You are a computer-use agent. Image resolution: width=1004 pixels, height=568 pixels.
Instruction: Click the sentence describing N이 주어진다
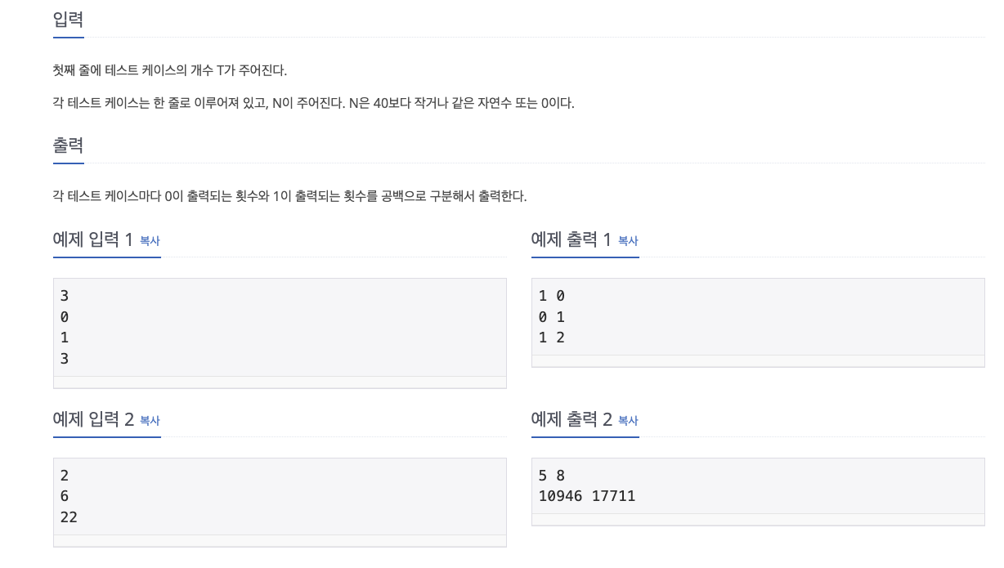point(313,103)
